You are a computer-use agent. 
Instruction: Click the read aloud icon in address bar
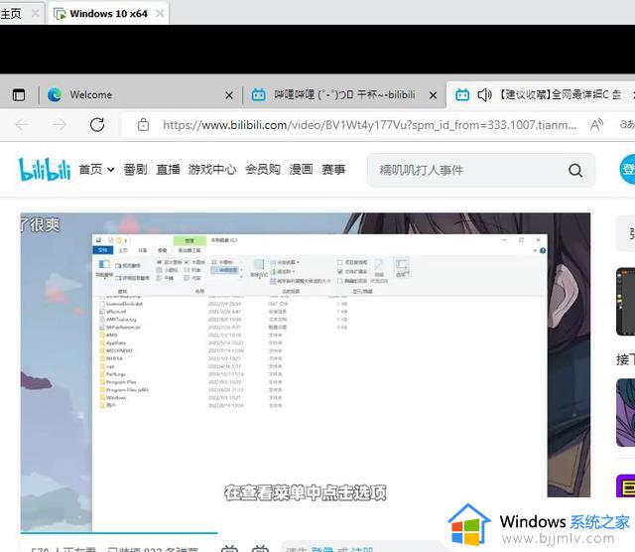coord(596,125)
